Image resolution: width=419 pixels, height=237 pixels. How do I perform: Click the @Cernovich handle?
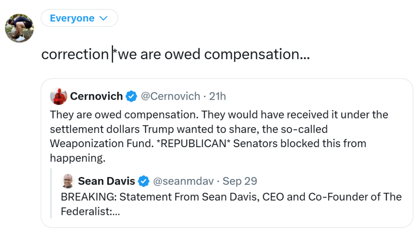pos(171,96)
